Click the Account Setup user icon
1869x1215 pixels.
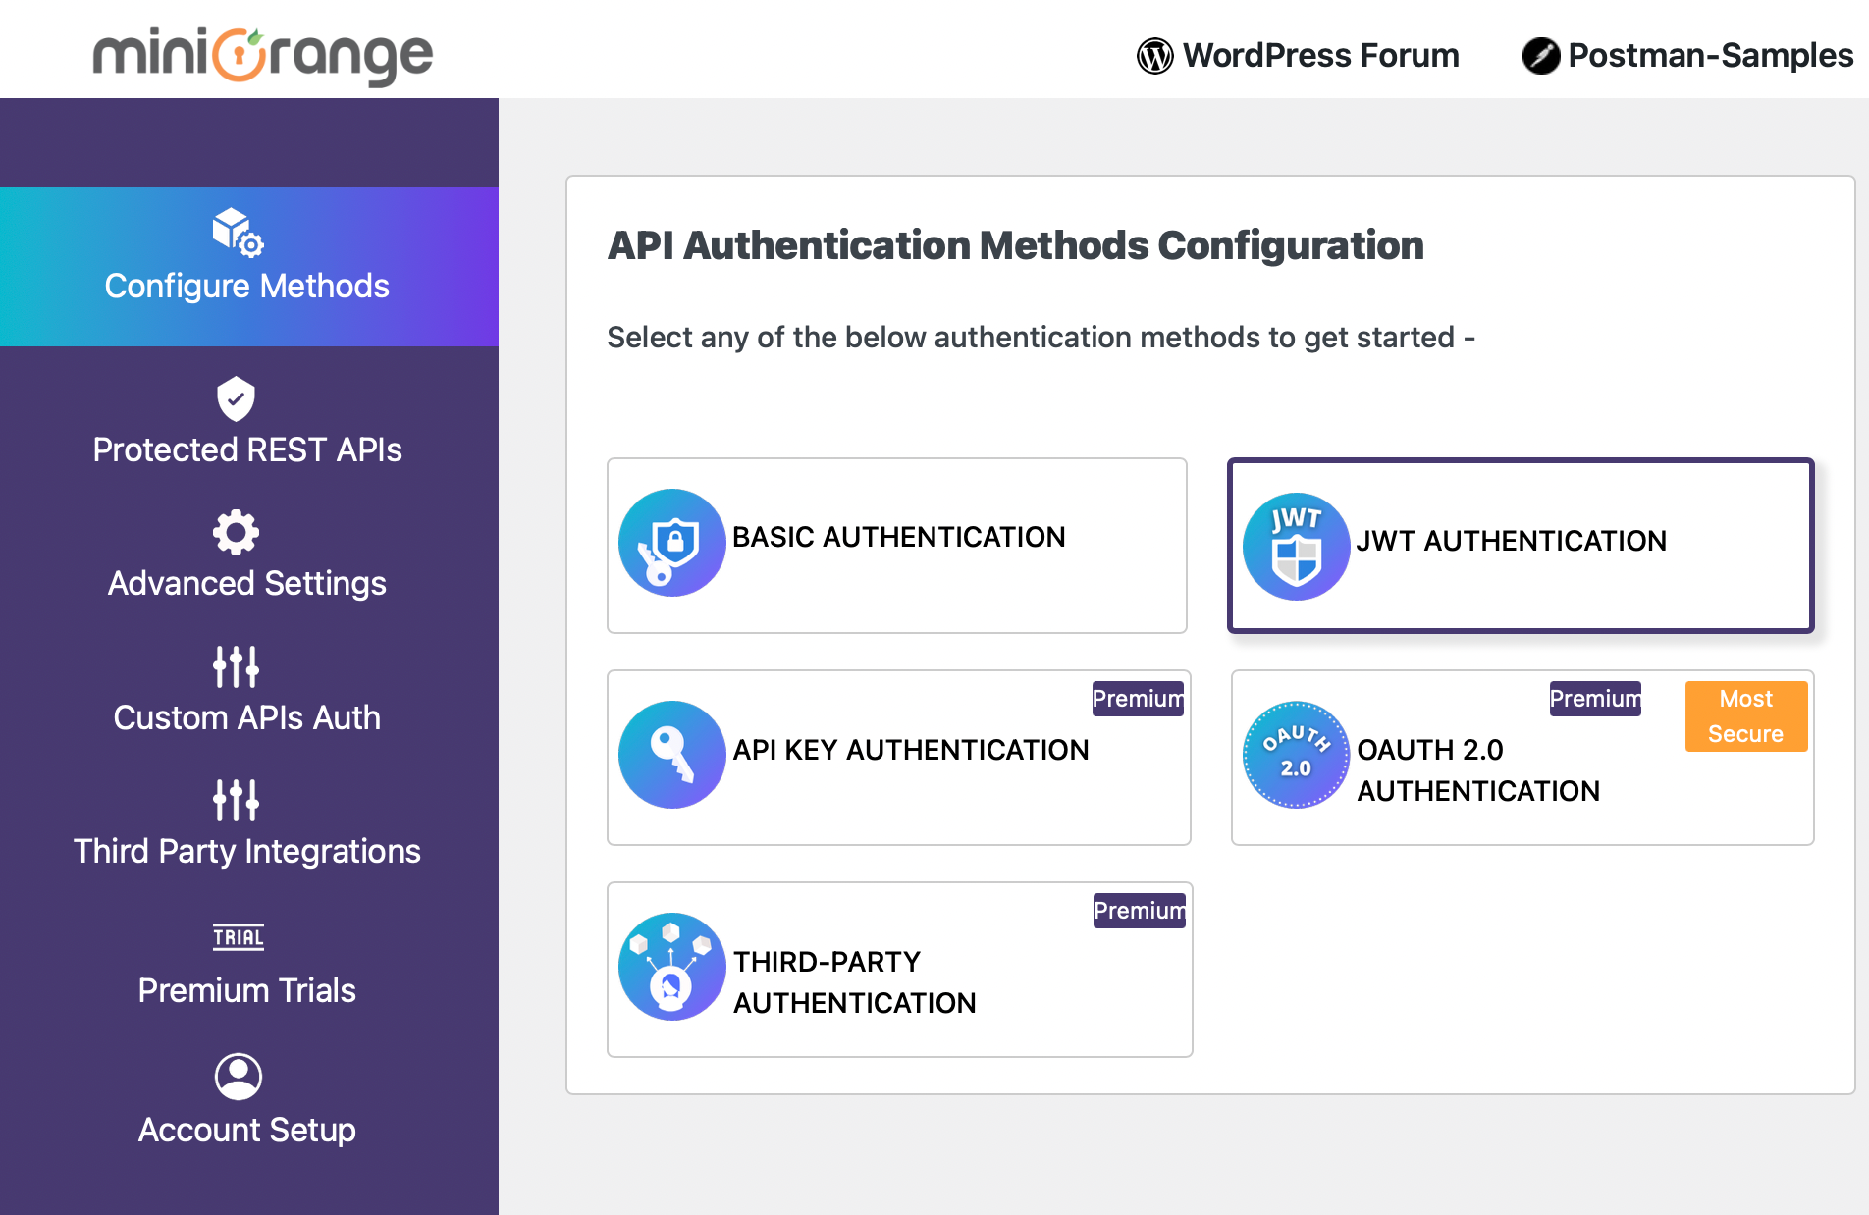tap(238, 1077)
